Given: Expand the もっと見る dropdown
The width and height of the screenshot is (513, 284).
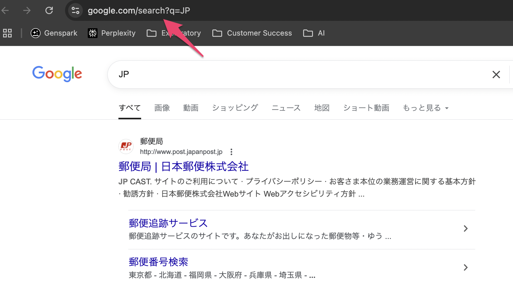Looking at the screenshot, I should [x=426, y=108].
